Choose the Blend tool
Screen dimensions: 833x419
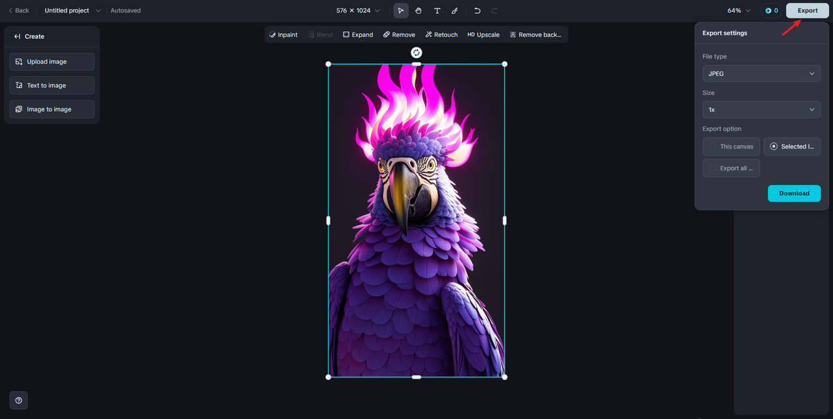pos(320,34)
